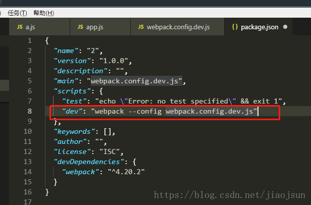This screenshot has height=205, width=311.
Task: Click line number 5 in gutter
Action: 30,81
